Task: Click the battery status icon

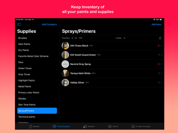Action: (x=162, y=20)
